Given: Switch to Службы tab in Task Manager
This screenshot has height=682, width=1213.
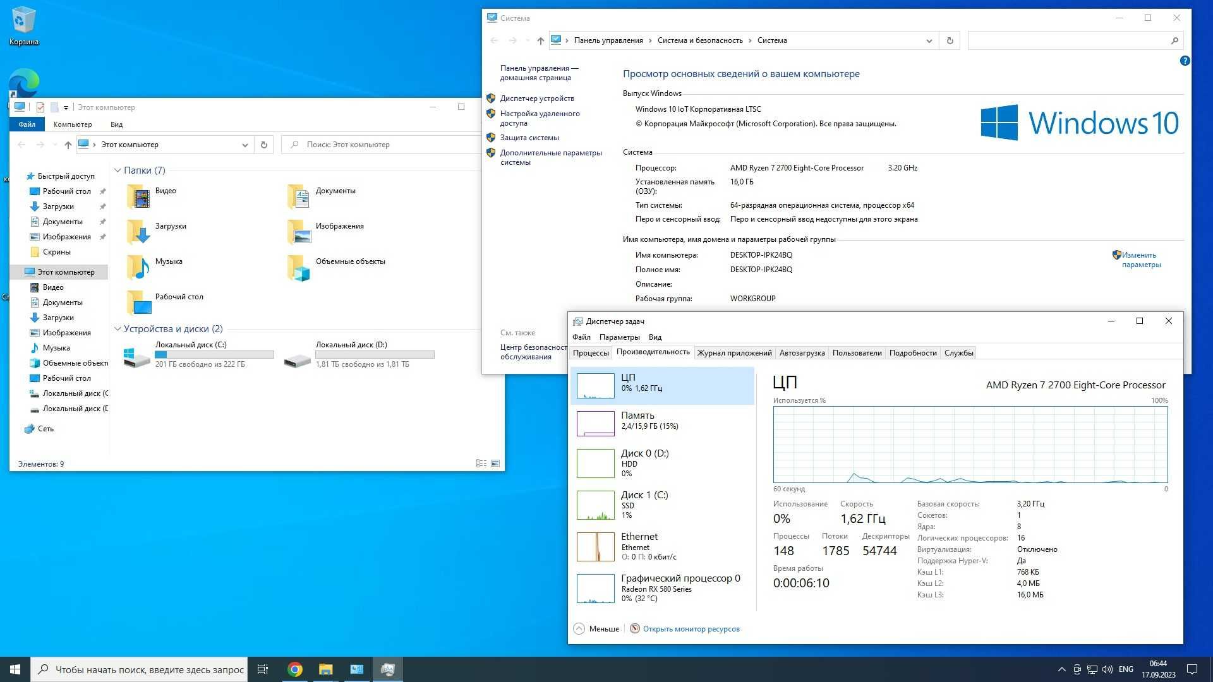Looking at the screenshot, I should pyautogui.click(x=958, y=353).
